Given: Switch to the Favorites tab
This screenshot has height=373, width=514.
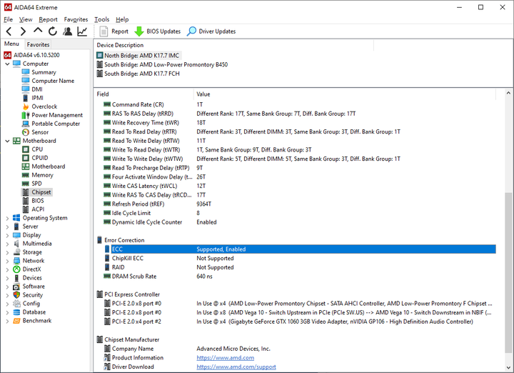Looking at the screenshot, I should (x=38, y=44).
